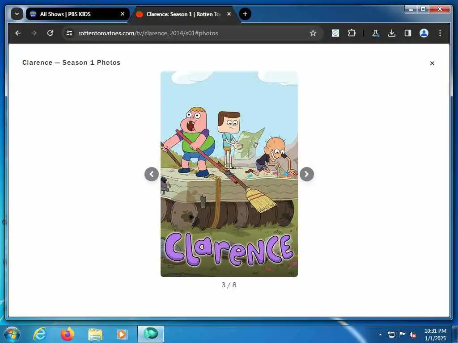
Task: Click the Show desktop strip
Action: pos(455,334)
